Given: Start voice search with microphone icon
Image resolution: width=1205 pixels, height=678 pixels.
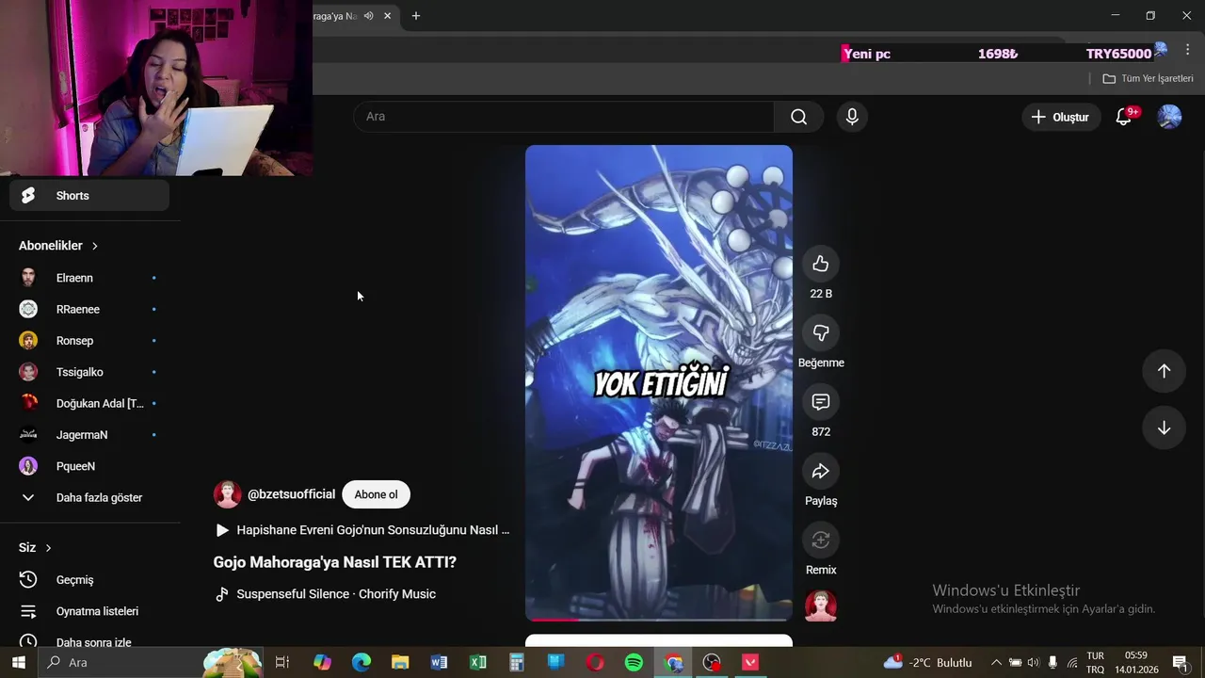Looking at the screenshot, I should click(852, 117).
